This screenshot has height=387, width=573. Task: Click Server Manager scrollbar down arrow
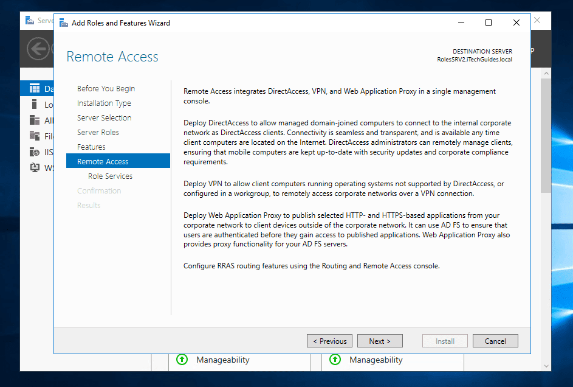(x=546, y=366)
